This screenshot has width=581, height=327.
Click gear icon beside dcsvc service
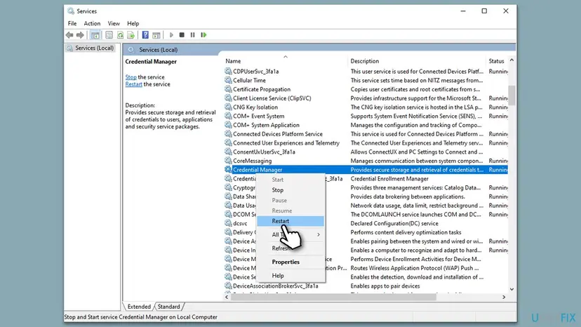[228, 223]
